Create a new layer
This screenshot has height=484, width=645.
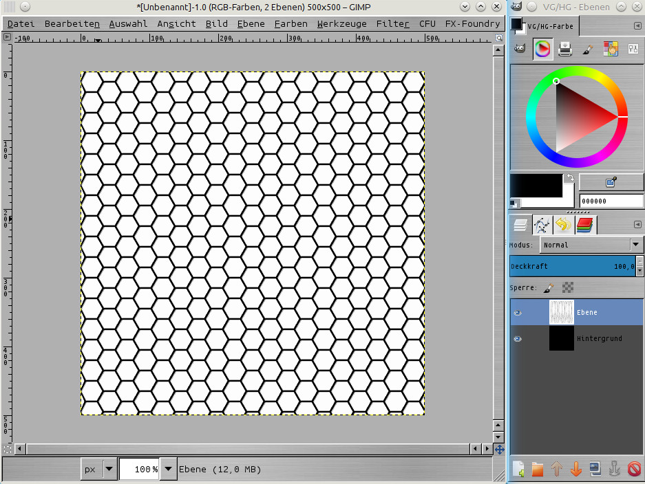pyautogui.click(x=518, y=469)
